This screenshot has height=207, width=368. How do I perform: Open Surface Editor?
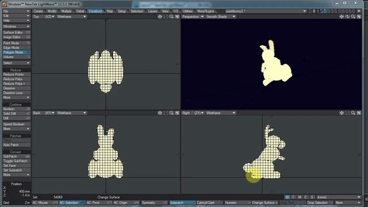[17, 33]
